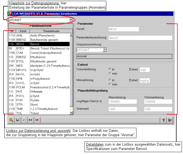Open help with the question mark icon
Screen dimensions: 183x154
163,120
